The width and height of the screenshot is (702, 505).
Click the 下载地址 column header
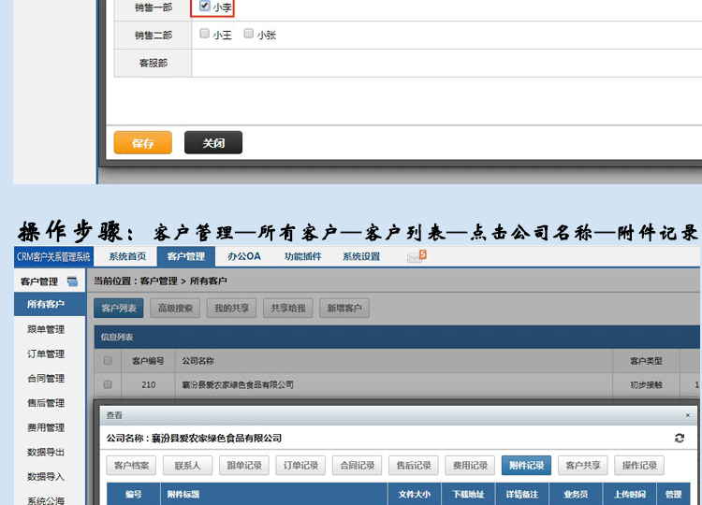point(468,494)
